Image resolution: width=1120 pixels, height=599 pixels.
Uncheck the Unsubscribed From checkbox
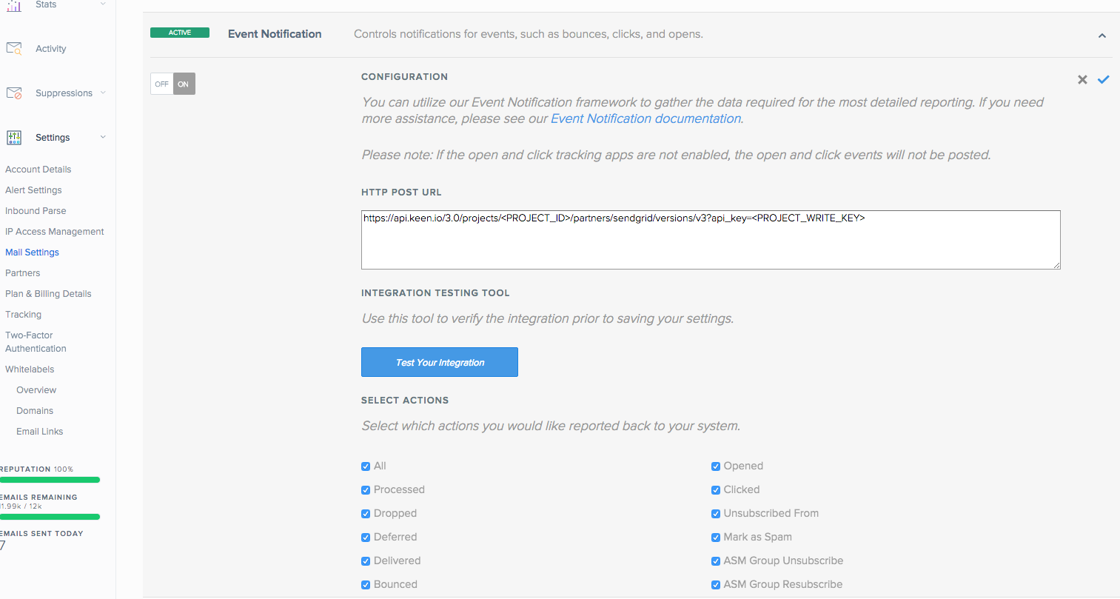point(716,514)
